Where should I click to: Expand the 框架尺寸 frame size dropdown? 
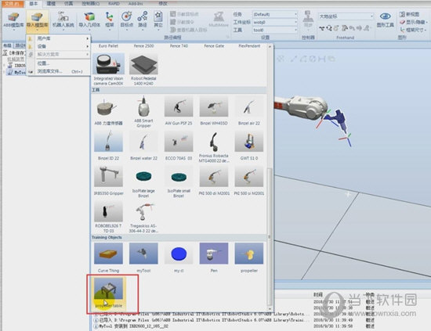pyautogui.click(x=414, y=30)
